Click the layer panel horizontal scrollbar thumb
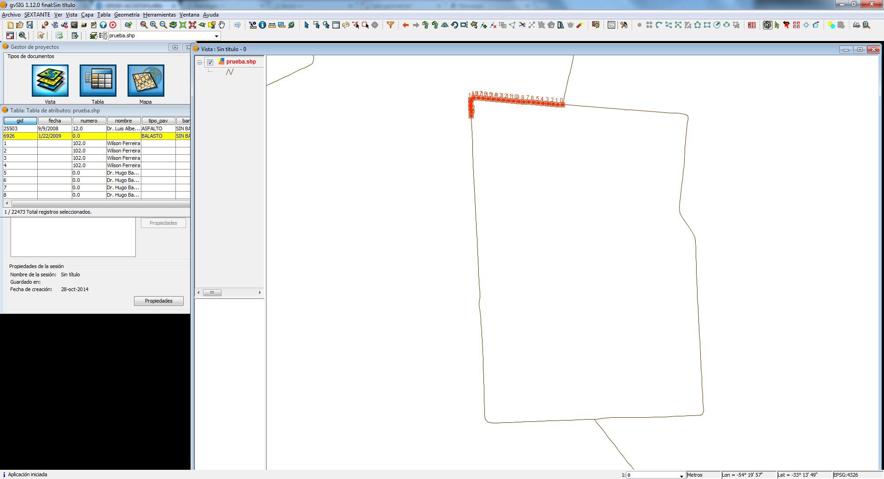The image size is (884, 479). click(212, 293)
